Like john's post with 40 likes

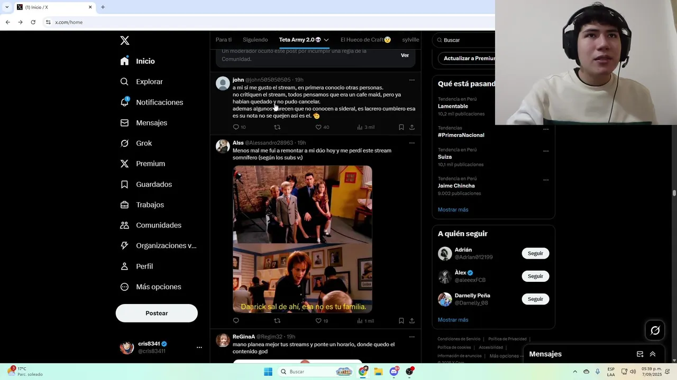tap(322, 127)
